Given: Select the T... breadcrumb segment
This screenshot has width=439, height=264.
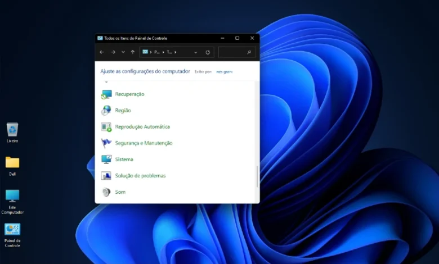Looking at the screenshot, I should (169, 52).
